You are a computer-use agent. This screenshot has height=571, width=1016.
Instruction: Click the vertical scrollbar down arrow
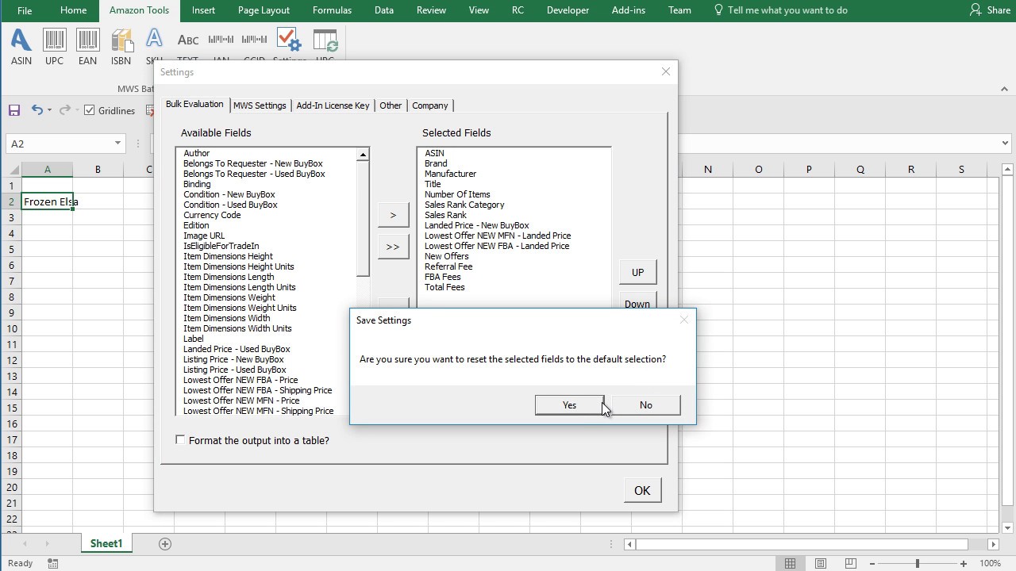coord(1007,528)
